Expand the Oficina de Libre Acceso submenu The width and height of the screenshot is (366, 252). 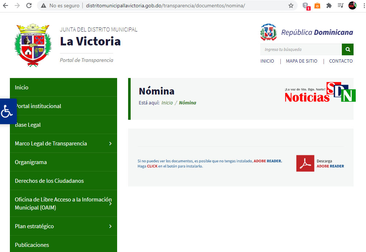pyautogui.click(x=110, y=204)
